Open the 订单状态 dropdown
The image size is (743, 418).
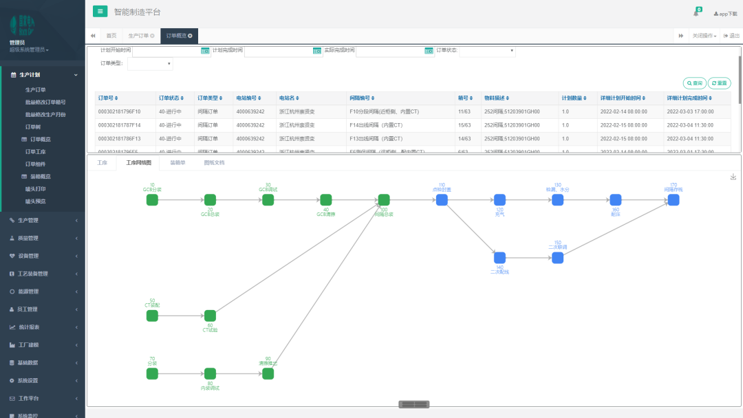point(487,51)
